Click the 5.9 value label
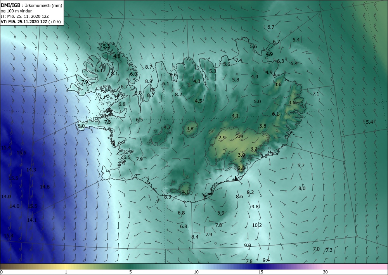This screenshot has height=275, width=388. coord(221,213)
